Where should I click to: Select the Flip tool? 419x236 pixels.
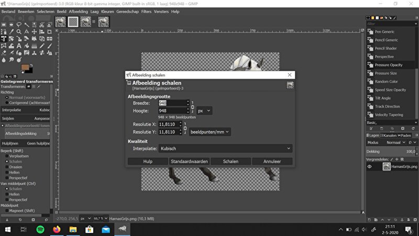point(49,38)
